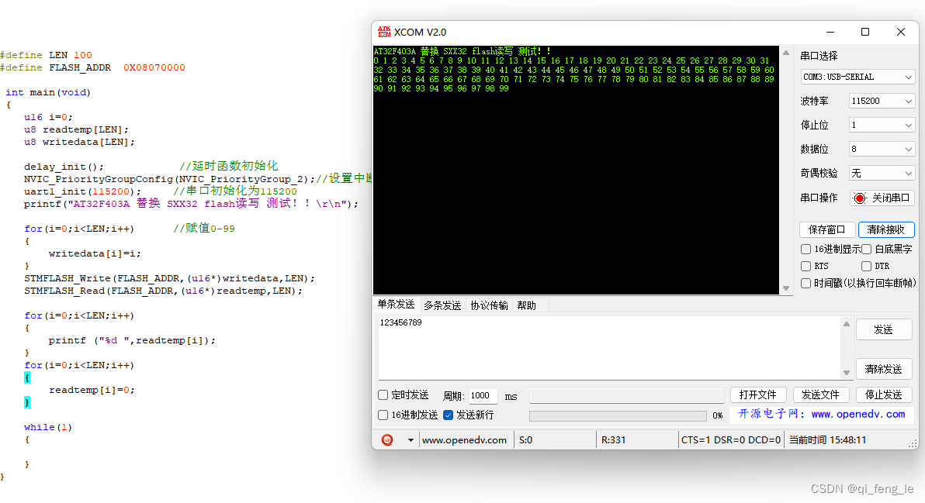Screen dimensions: 925x503
Task: Toggle the DTR checkbox
Action: [x=866, y=266]
